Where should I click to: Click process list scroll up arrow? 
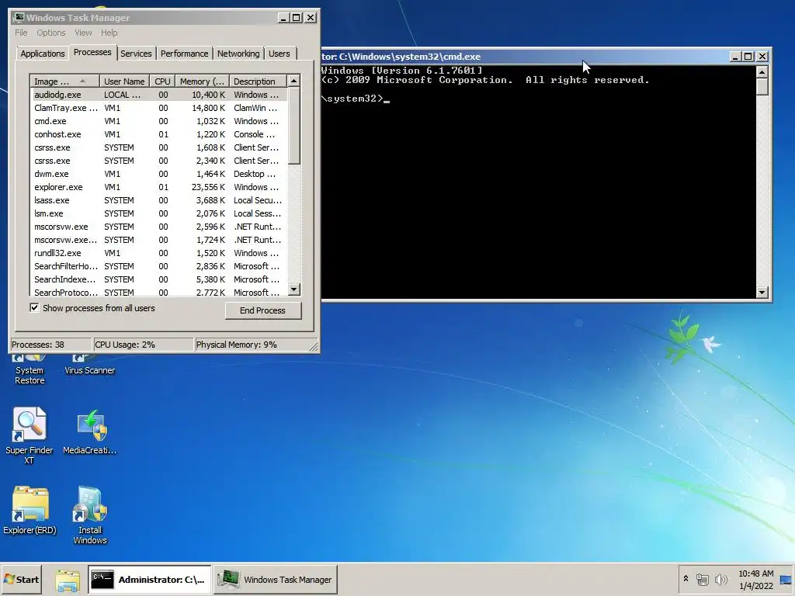pyautogui.click(x=294, y=81)
